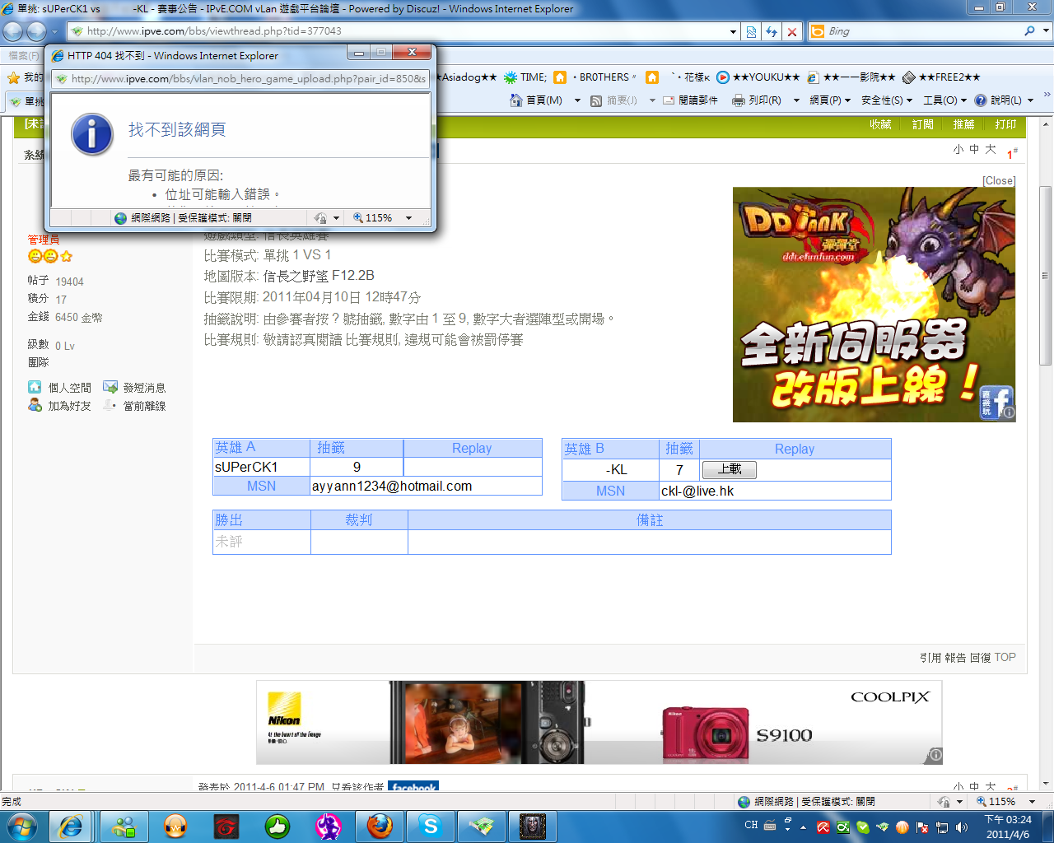The width and height of the screenshot is (1054, 843).
Task: Open Skype from the taskbar
Action: [430, 826]
